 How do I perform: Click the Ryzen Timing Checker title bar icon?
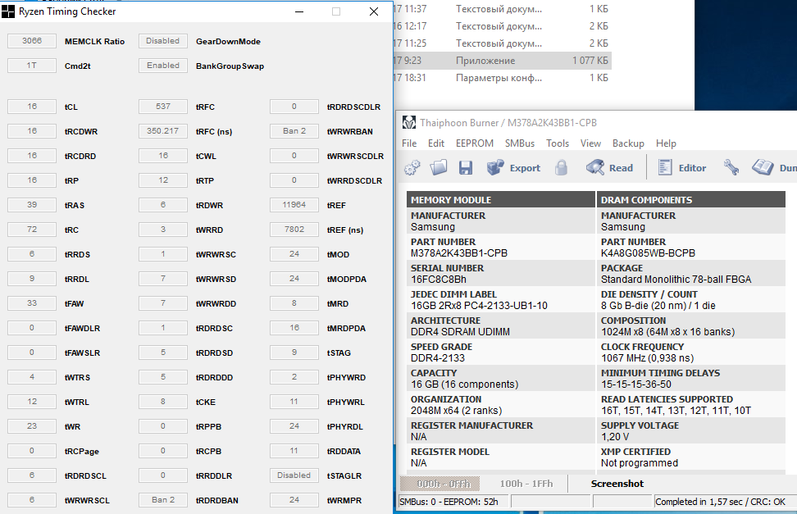[8, 11]
